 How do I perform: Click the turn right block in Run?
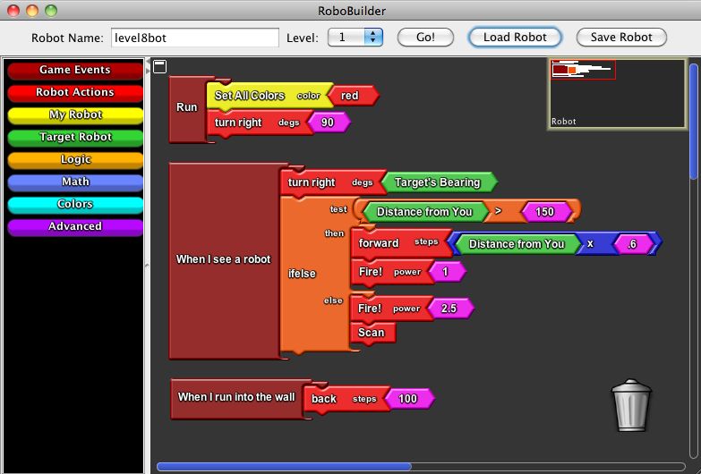[258, 123]
